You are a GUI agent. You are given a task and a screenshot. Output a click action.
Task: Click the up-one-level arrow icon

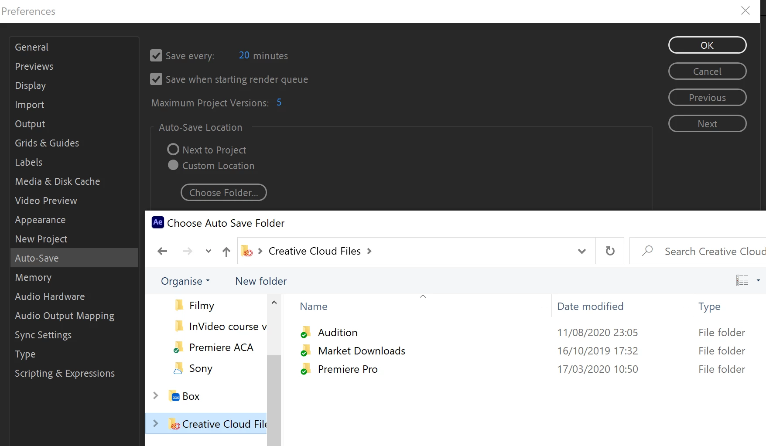(x=226, y=252)
